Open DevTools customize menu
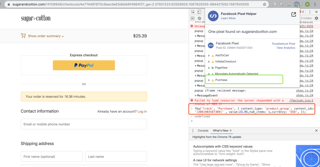Viewport: 320px width, 167px height. coord(310,12)
